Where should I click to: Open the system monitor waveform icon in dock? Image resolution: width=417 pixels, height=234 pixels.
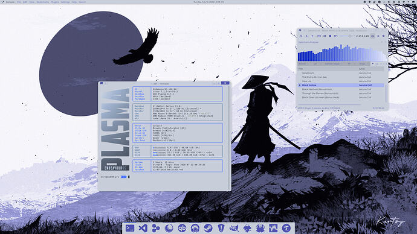click(x=273, y=228)
